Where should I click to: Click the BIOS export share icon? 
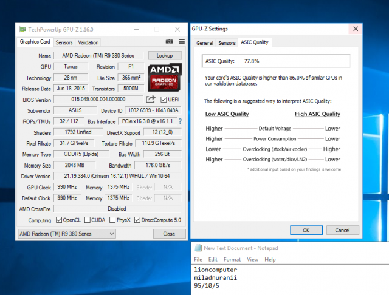(x=151, y=99)
